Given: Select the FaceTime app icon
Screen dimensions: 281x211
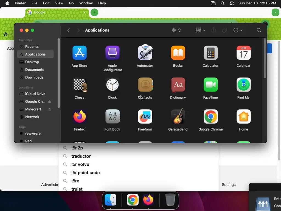Looking at the screenshot, I should (x=210, y=85).
